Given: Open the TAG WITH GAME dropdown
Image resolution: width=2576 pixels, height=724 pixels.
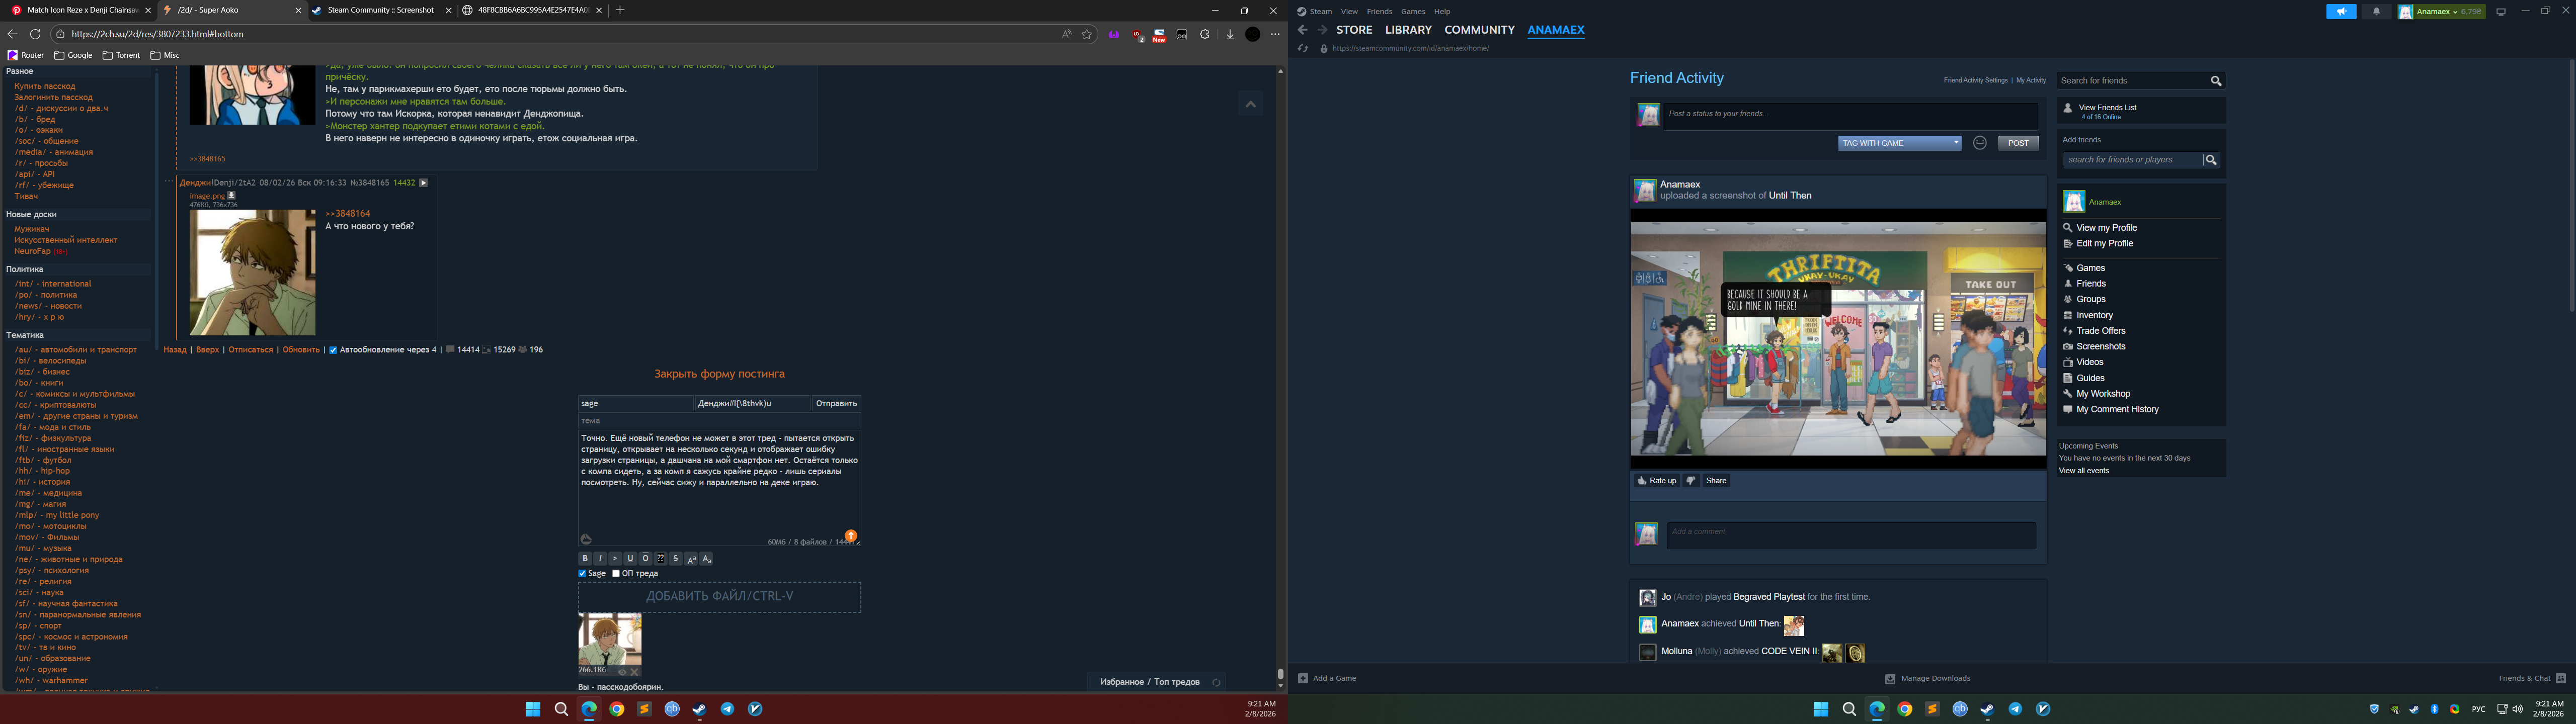Looking at the screenshot, I should (1899, 143).
